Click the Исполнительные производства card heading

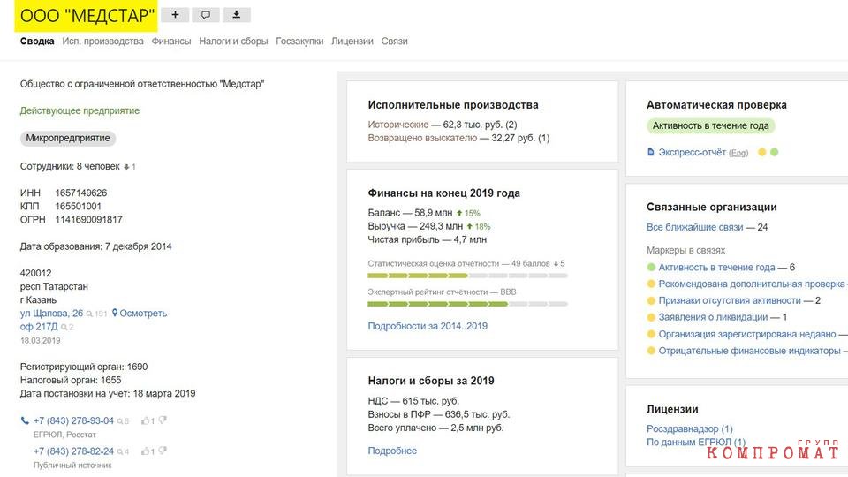coord(453,105)
